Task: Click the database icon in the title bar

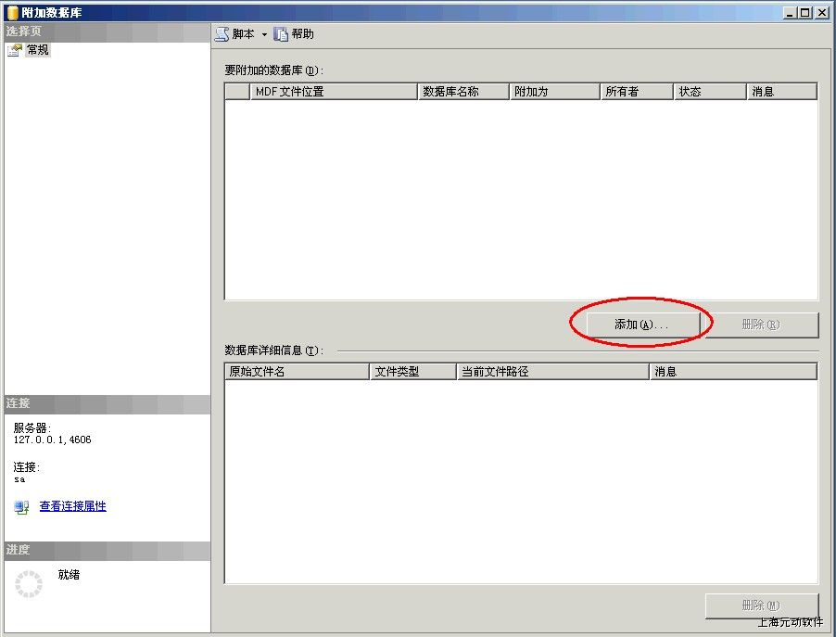Action: [x=11, y=13]
